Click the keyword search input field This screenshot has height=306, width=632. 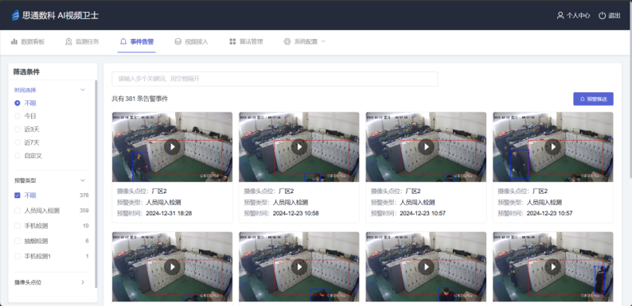point(275,79)
